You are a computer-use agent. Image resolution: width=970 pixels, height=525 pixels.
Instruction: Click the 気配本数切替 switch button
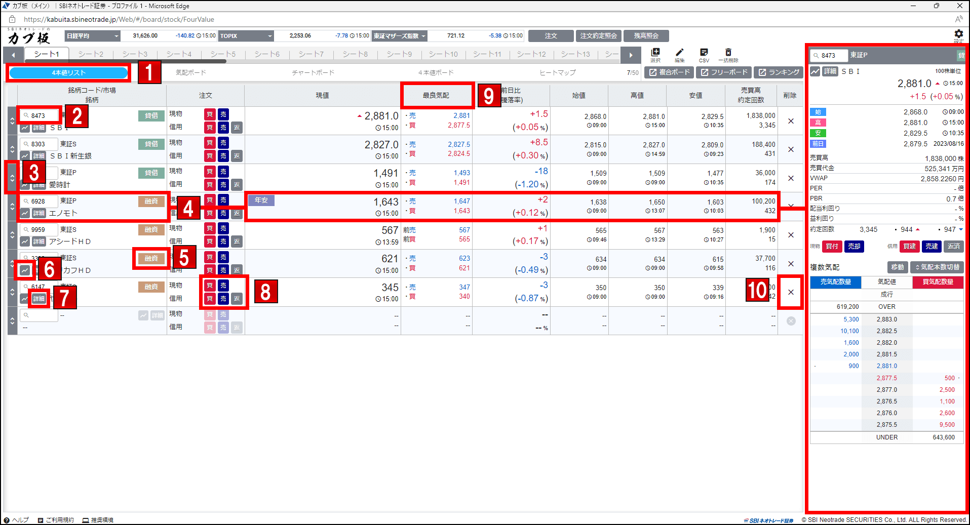pyautogui.click(x=937, y=267)
